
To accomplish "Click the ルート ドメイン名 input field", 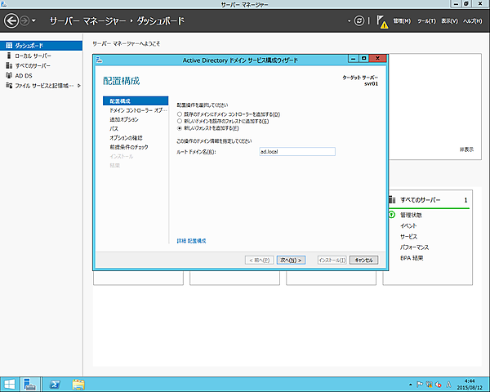I will pos(297,152).
